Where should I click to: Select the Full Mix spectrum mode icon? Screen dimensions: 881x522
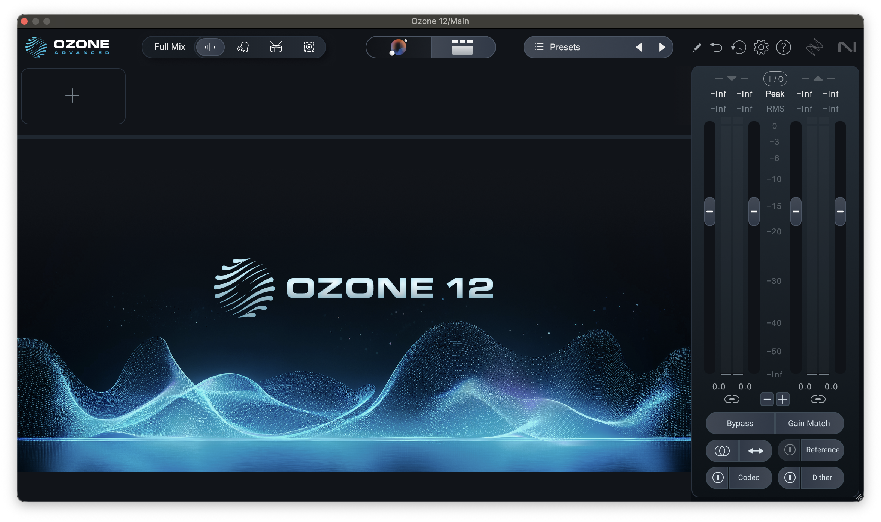pyautogui.click(x=210, y=47)
